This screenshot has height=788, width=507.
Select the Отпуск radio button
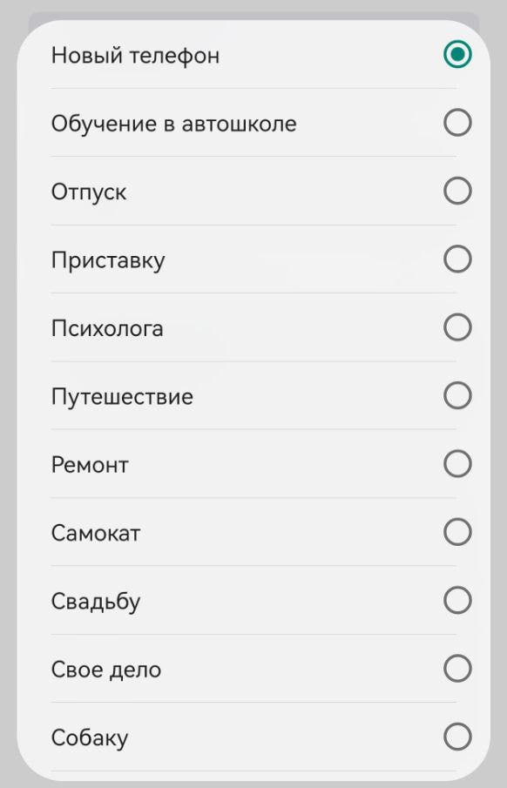pyautogui.click(x=456, y=192)
